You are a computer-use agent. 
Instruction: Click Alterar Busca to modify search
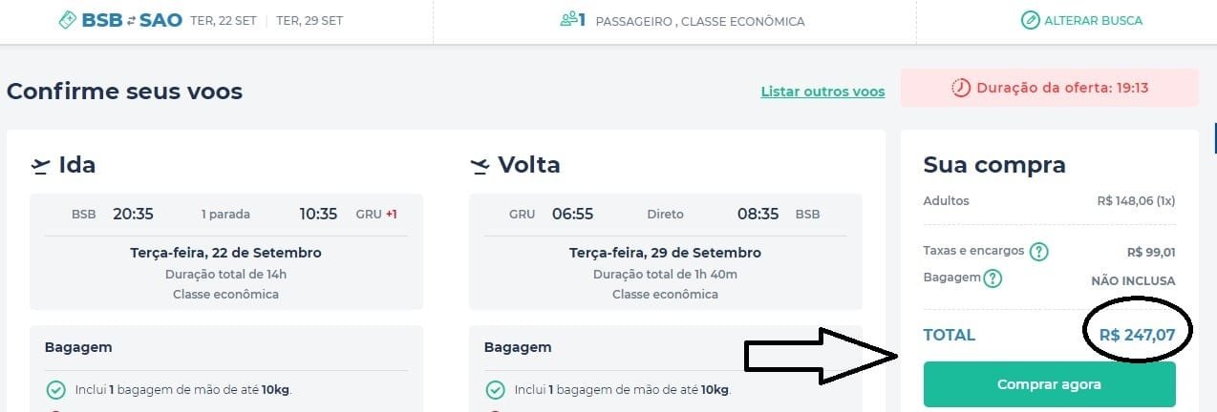click(x=1080, y=20)
